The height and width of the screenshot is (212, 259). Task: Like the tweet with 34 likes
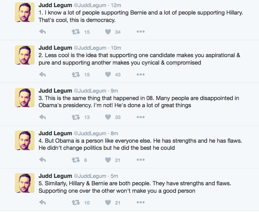[108, 32]
